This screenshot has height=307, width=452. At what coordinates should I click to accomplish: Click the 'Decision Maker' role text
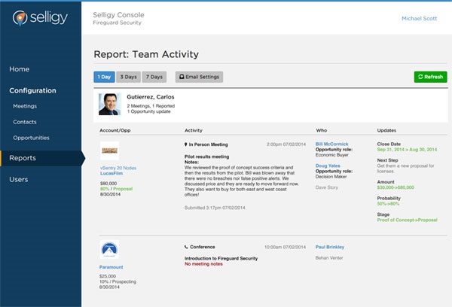331,177
